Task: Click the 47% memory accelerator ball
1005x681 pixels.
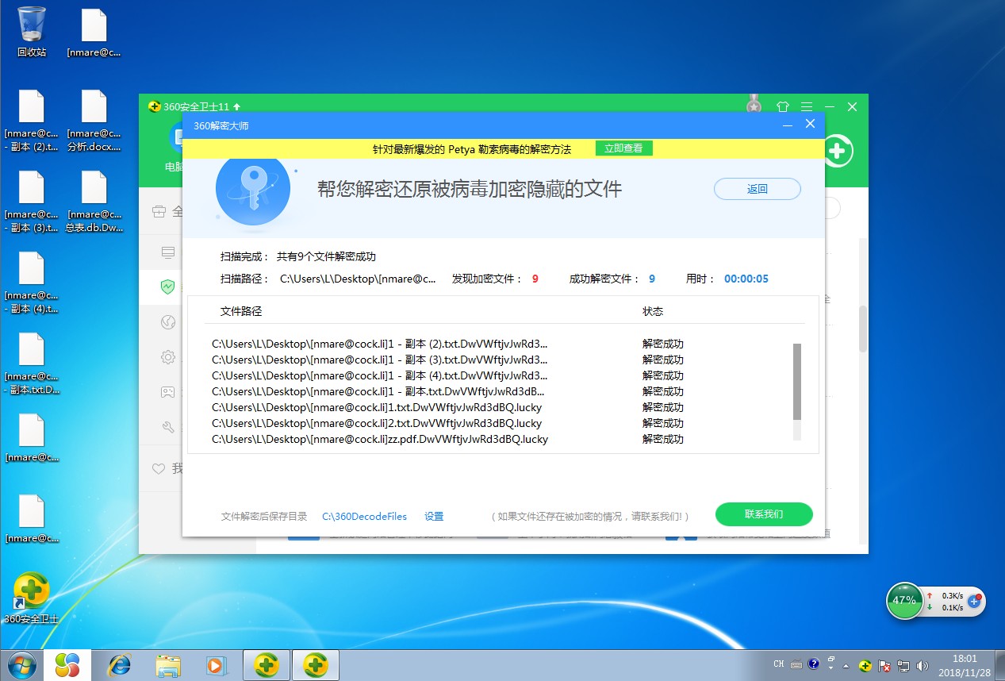Action: (x=904, y=601)
